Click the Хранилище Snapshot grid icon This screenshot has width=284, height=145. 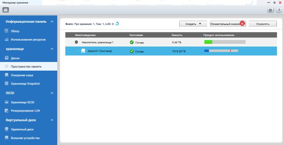[x=6, y=83]
